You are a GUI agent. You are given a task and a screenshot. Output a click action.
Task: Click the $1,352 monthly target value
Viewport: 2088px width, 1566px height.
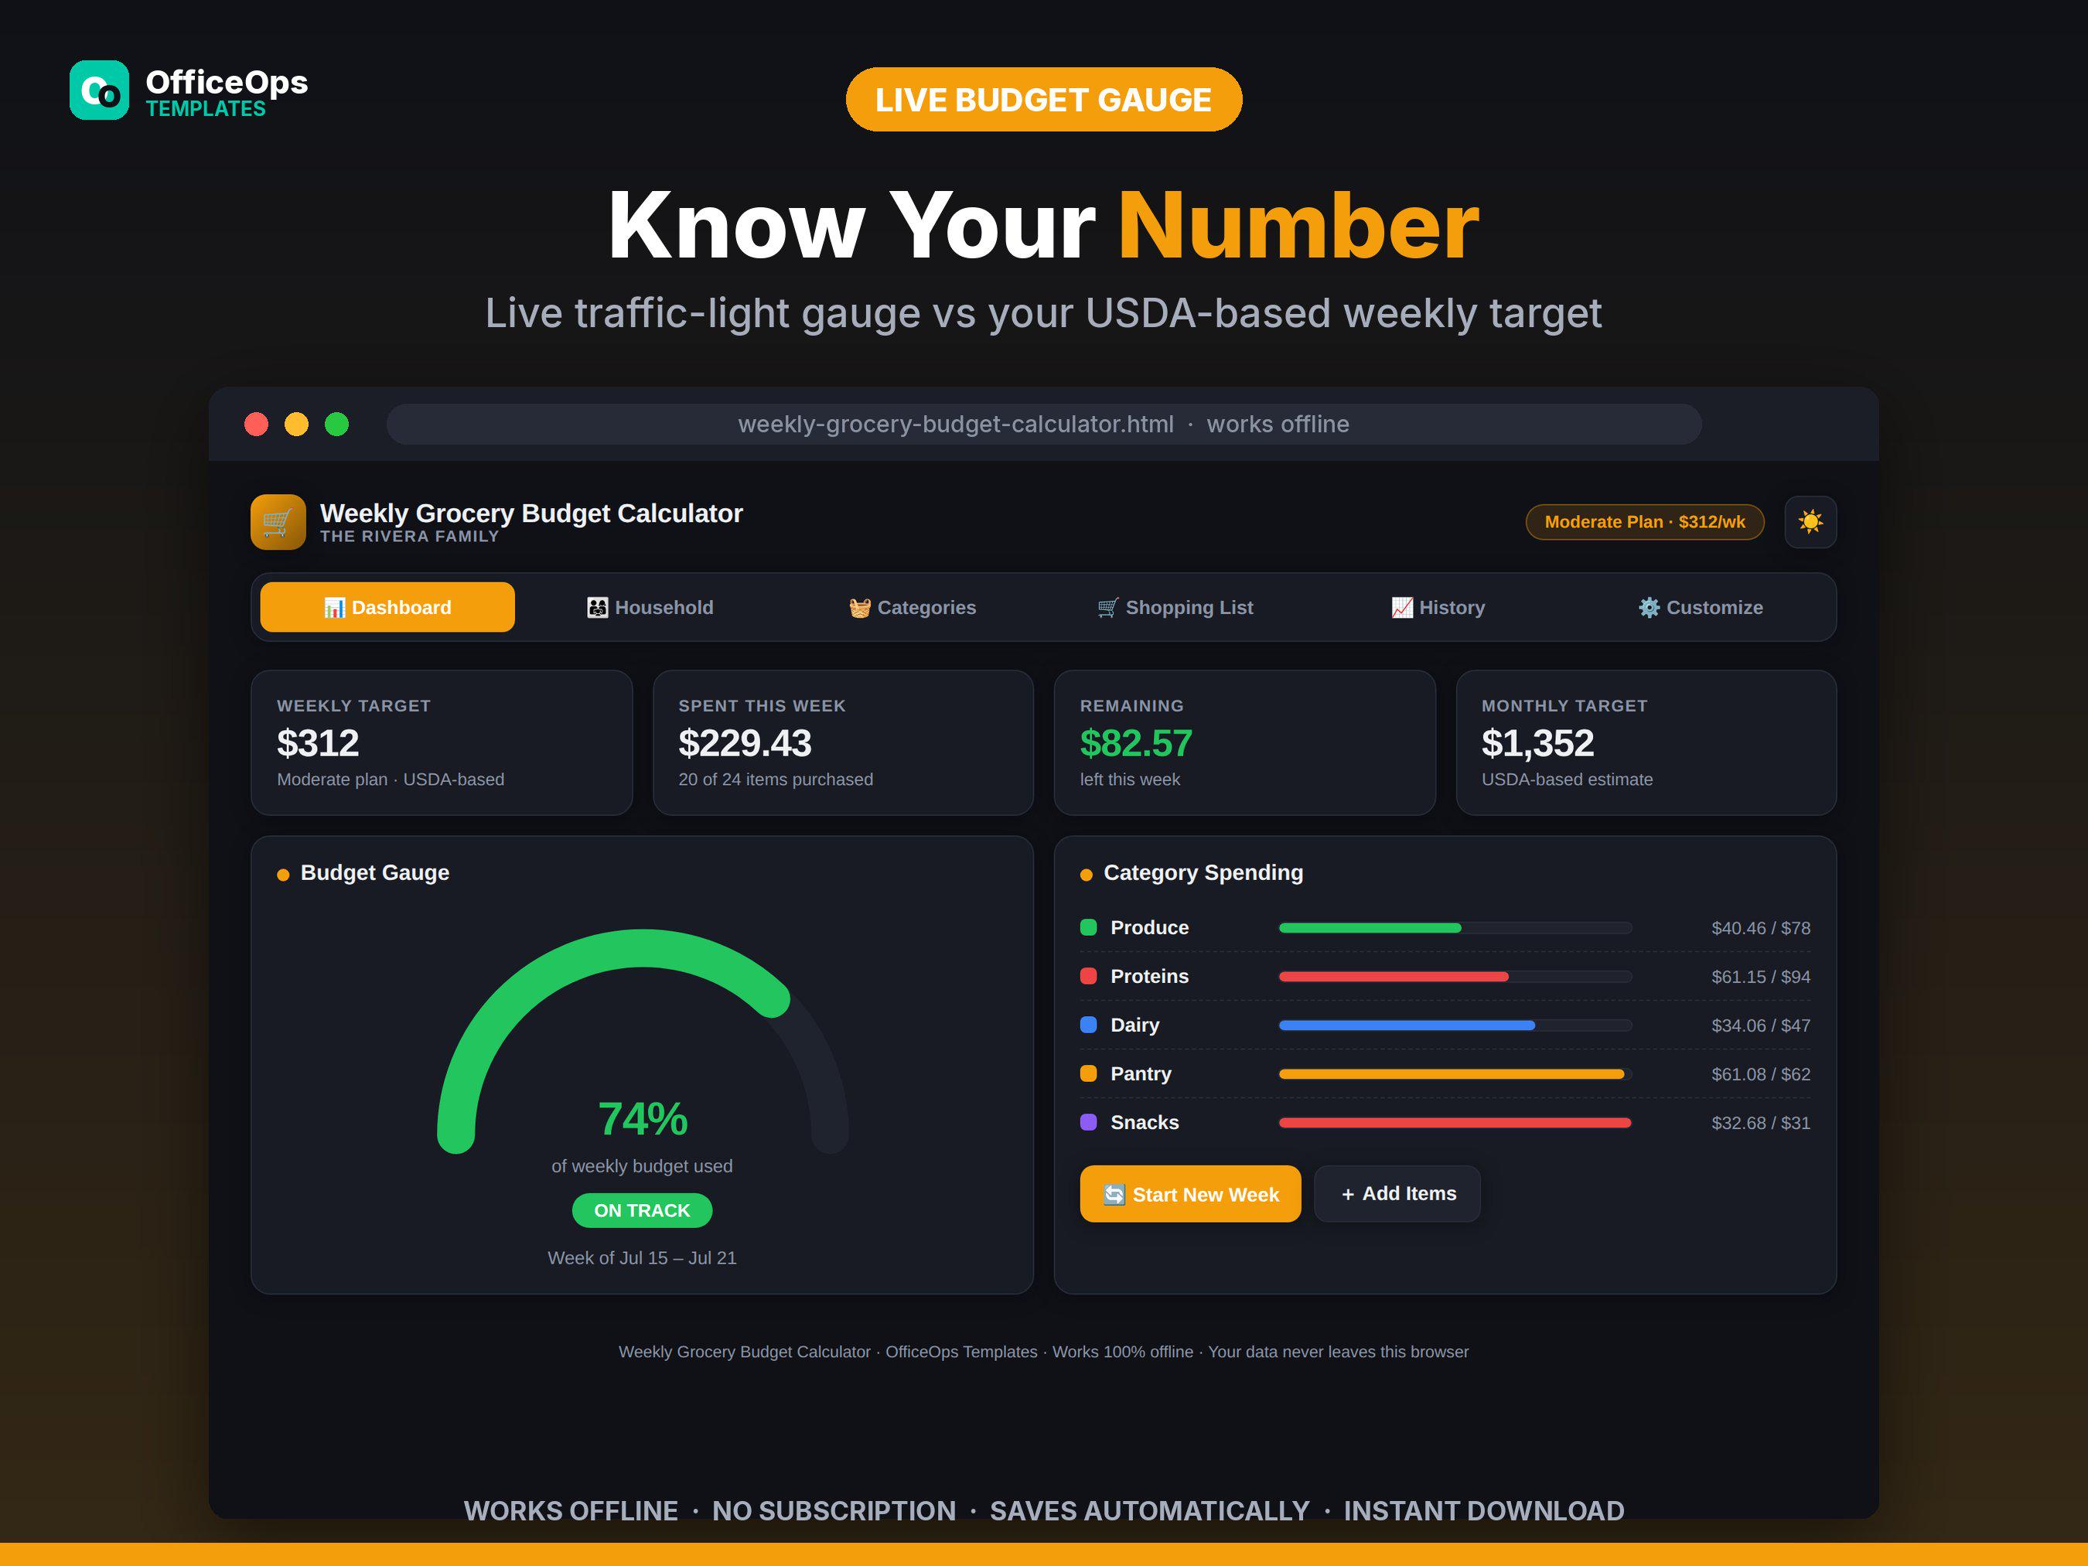1537,743
